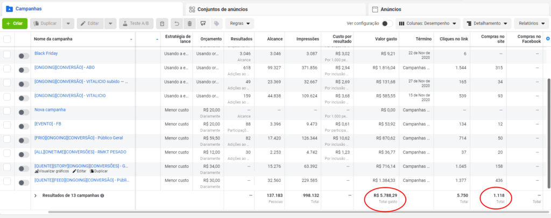Click the green Criar button
The width and height of the screenshot is (551, 218).
point(15,24)
